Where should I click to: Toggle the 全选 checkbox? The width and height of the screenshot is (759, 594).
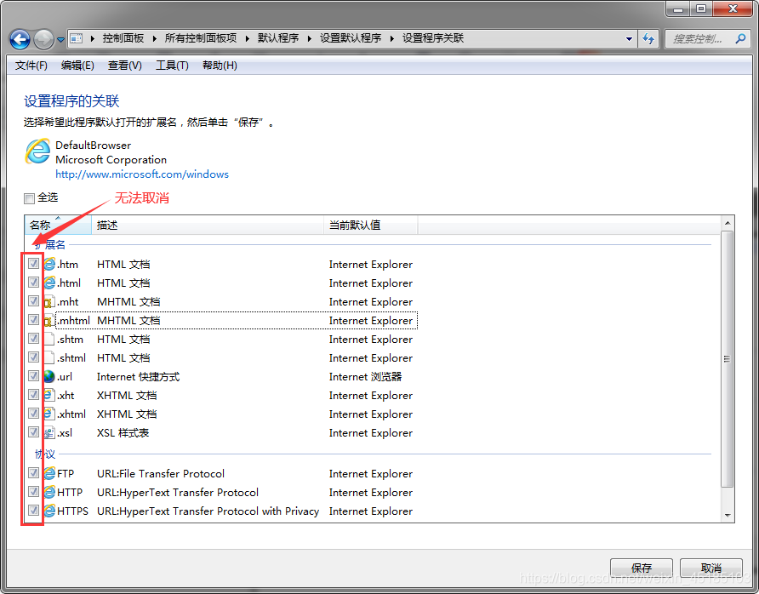click(30, 198)
